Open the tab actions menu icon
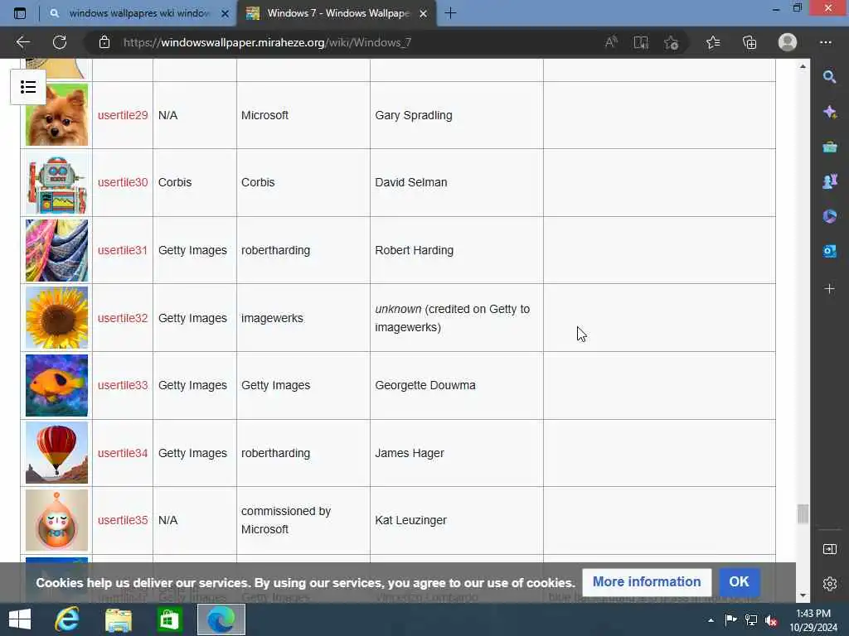The image size is (849, 636). coord(20,13)
